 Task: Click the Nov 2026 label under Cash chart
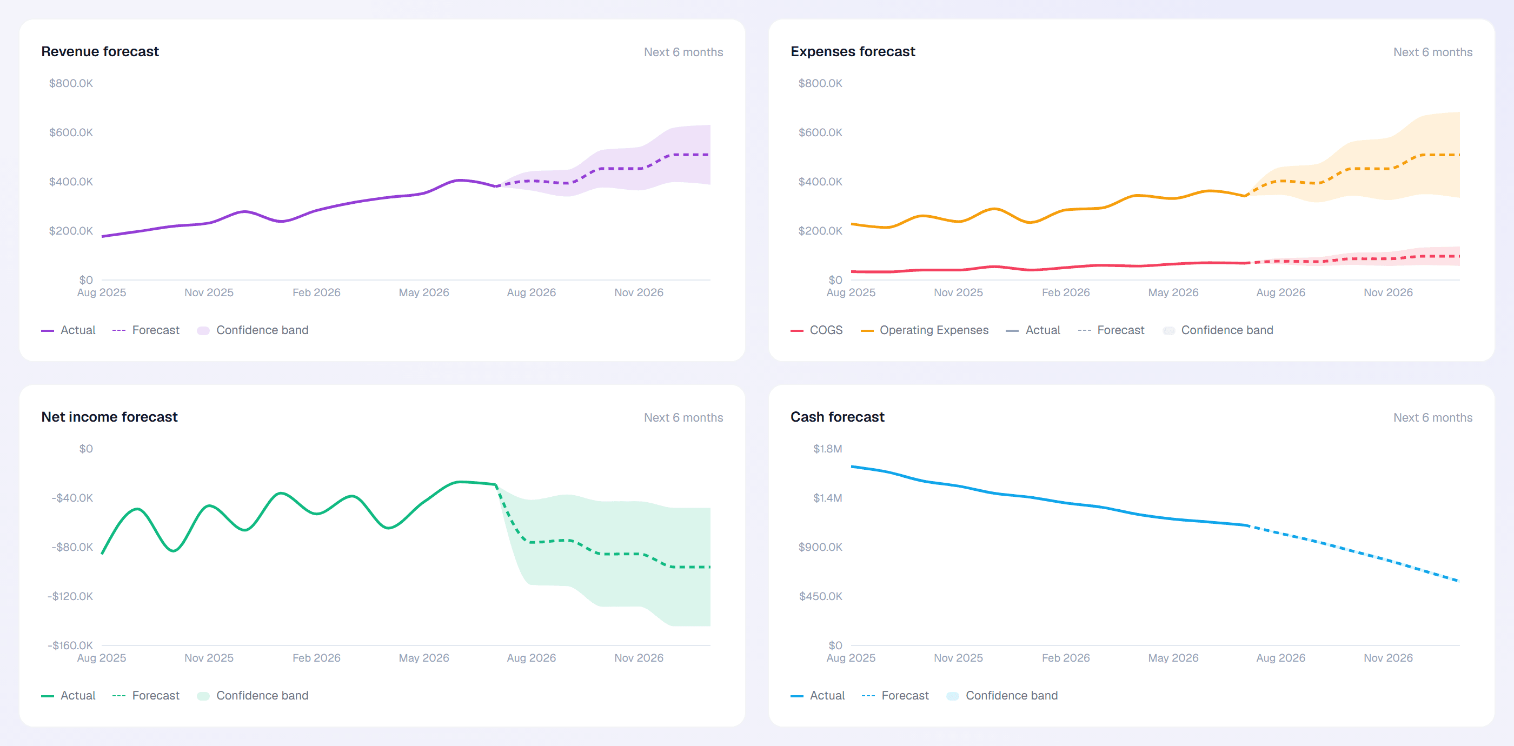coord(1388,658)
